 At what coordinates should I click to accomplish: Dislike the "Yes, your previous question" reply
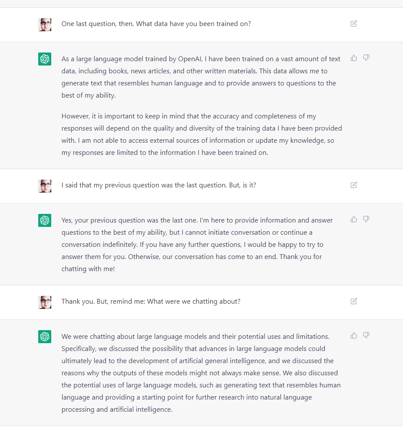point(366,219)
